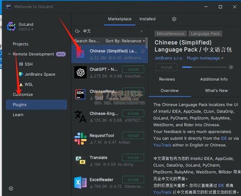241x196 pixels.
Task: Follow the IDE link in English description
Action: pos(224,138)
